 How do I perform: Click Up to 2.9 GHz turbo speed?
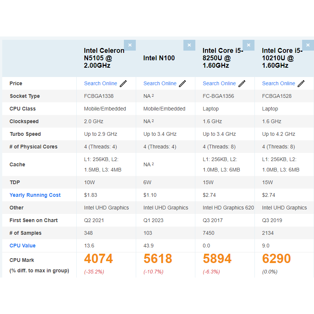pos(100,134)
